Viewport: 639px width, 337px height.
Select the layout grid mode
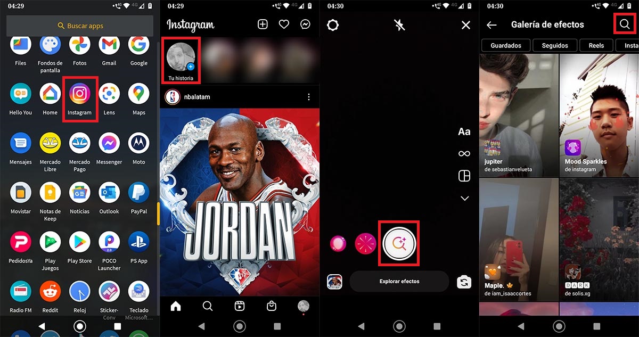[x=464, y=176]
